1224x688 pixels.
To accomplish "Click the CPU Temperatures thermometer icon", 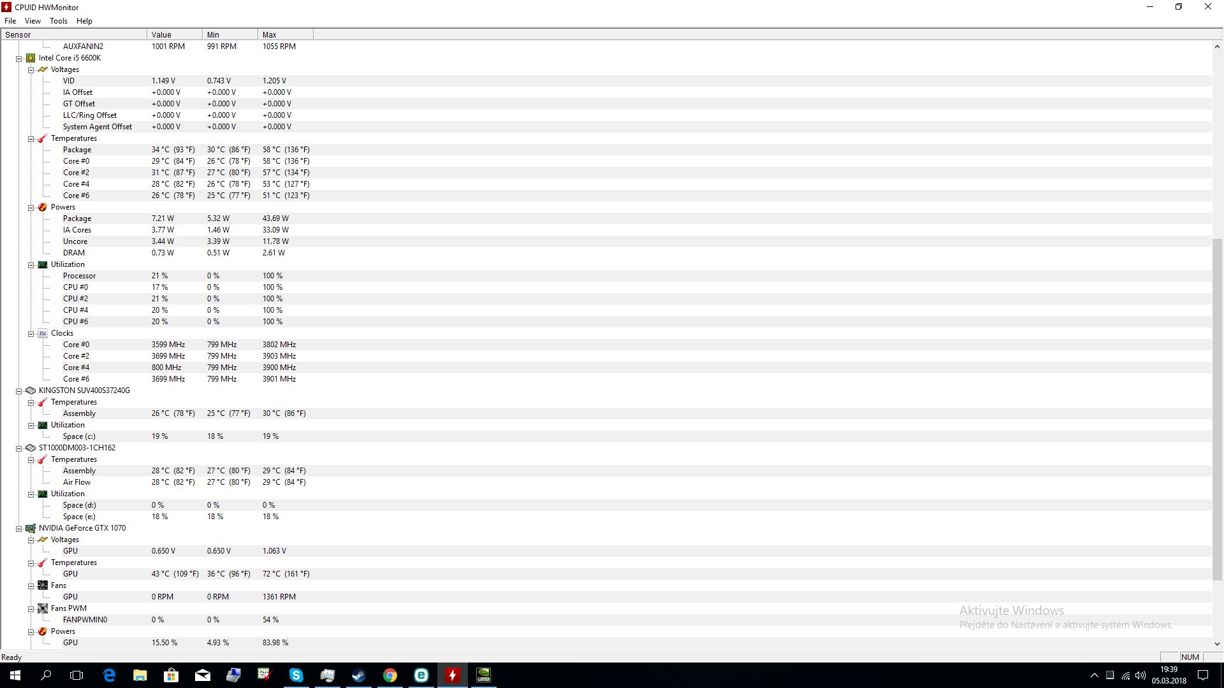I will [x=43, y=138].
